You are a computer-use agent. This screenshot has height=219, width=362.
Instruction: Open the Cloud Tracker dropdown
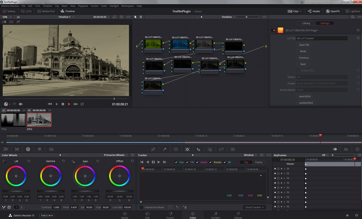[x=254, y=207]
